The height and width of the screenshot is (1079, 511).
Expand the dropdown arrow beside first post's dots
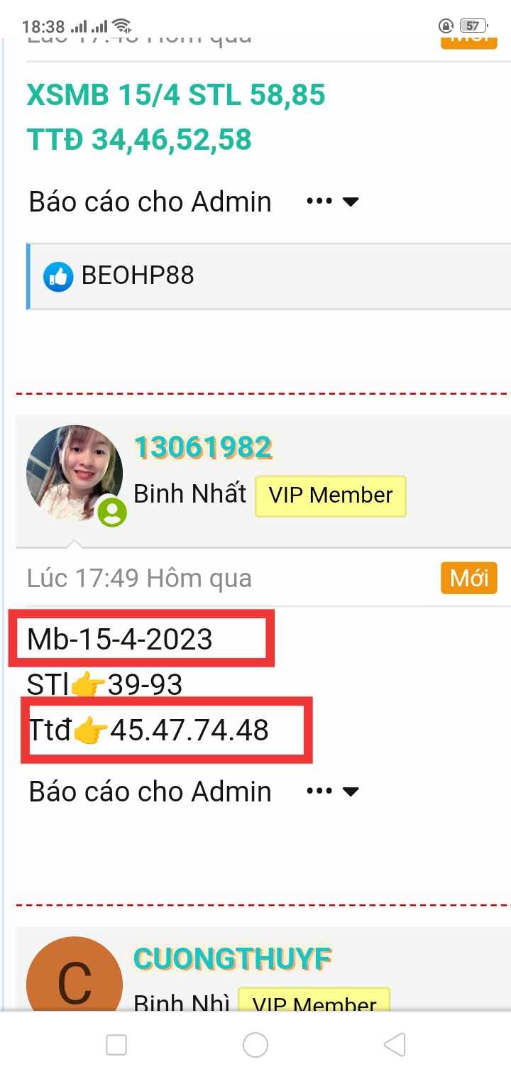(x=351, y=202)
